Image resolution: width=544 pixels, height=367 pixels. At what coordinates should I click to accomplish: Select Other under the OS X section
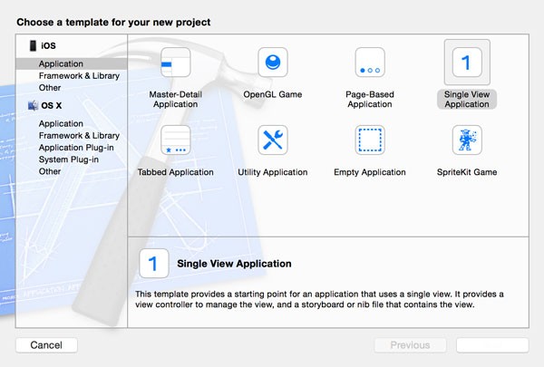coord(50,171)
